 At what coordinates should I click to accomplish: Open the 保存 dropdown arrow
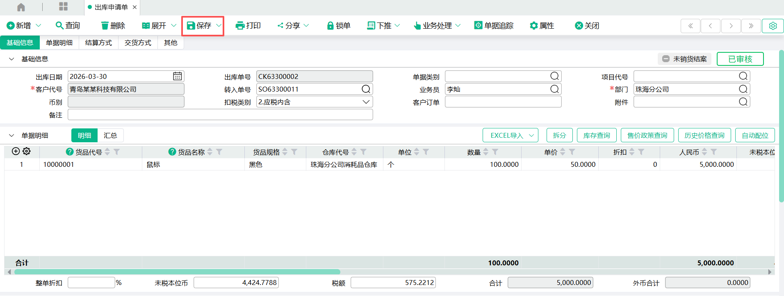tap(219, 26)
